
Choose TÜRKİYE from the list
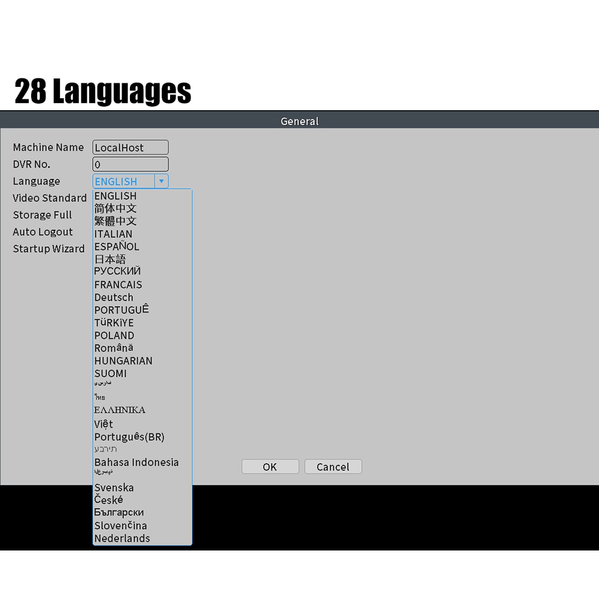point(142,323)
